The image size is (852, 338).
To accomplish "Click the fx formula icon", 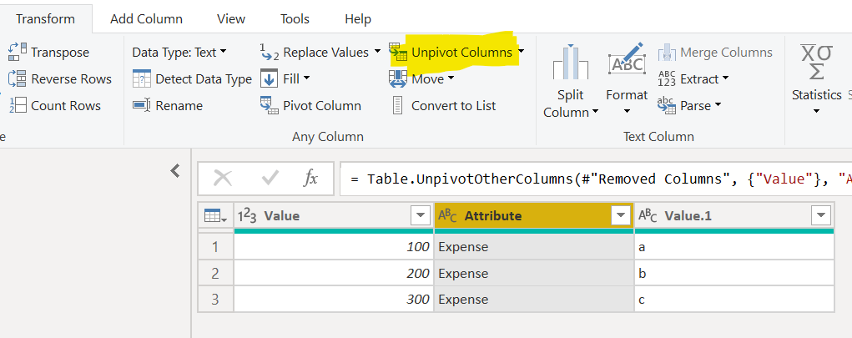I will [310, 178].
